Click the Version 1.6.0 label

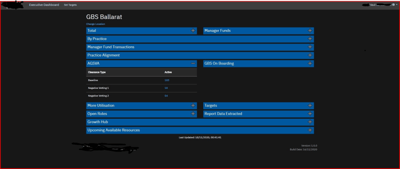coord(309,145)
